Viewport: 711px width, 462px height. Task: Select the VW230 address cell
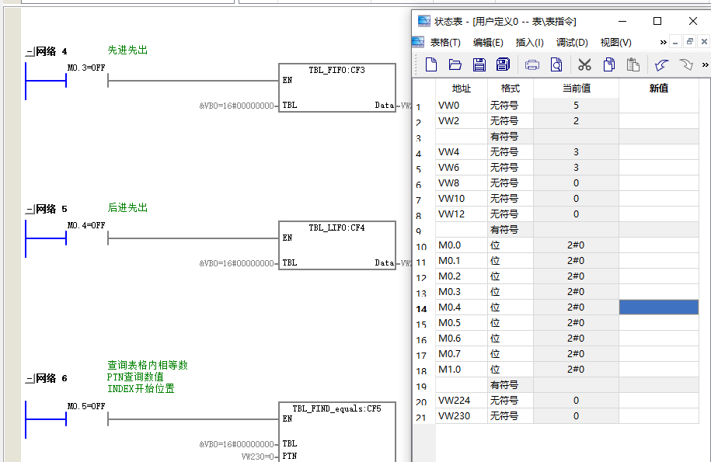tap(462, 416)
